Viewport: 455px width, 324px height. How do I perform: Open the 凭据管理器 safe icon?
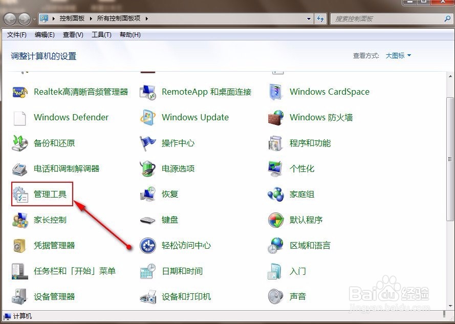[20, 246]
